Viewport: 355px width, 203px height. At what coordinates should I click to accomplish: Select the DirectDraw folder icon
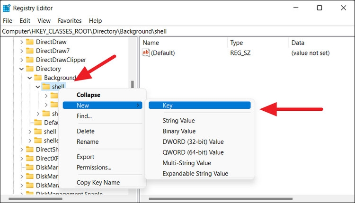coord(29,42)
